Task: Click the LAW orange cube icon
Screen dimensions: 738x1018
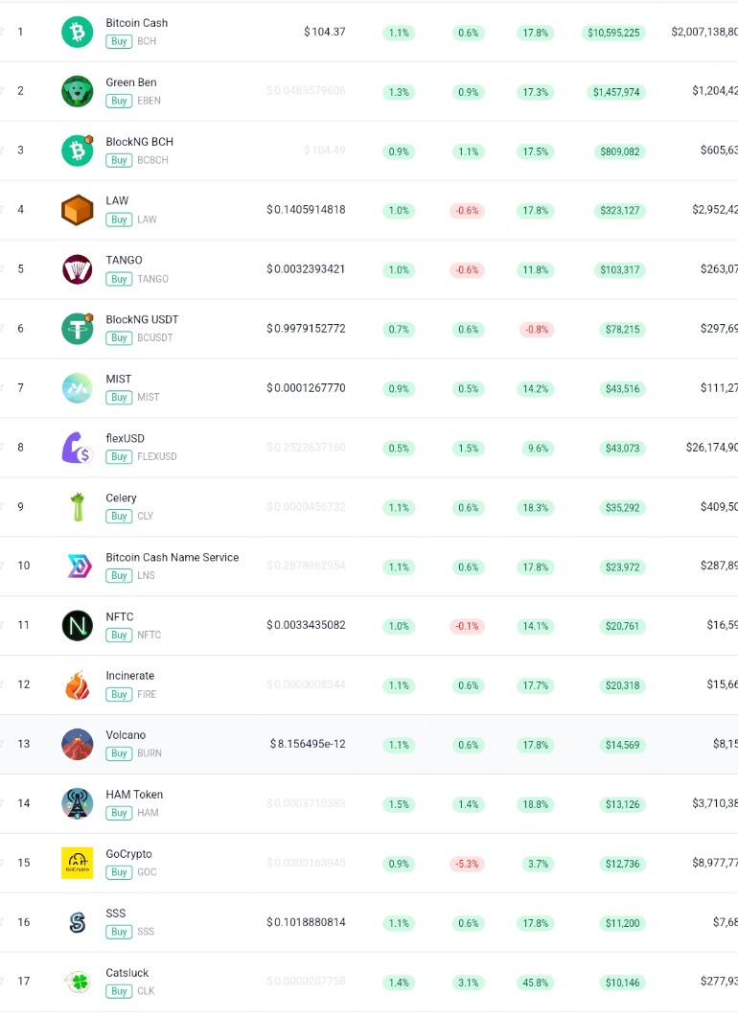Action: [78, 210]
